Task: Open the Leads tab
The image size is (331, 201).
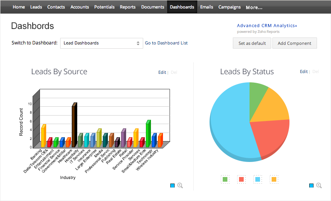Action: point(36,7)
